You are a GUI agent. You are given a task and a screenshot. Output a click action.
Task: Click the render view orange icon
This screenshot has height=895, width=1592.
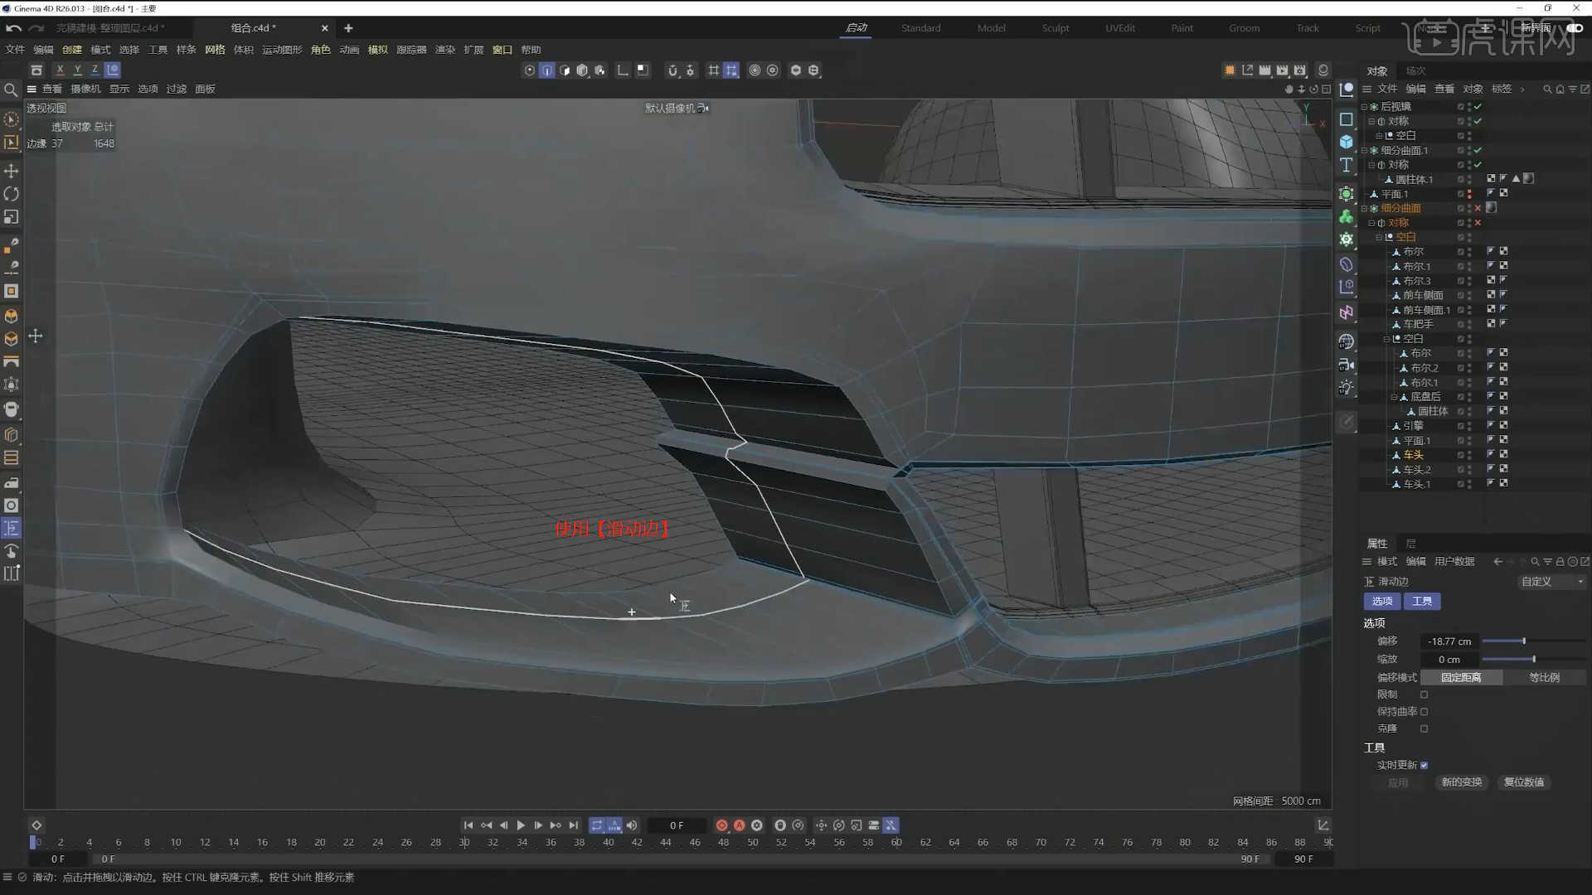1230,70
